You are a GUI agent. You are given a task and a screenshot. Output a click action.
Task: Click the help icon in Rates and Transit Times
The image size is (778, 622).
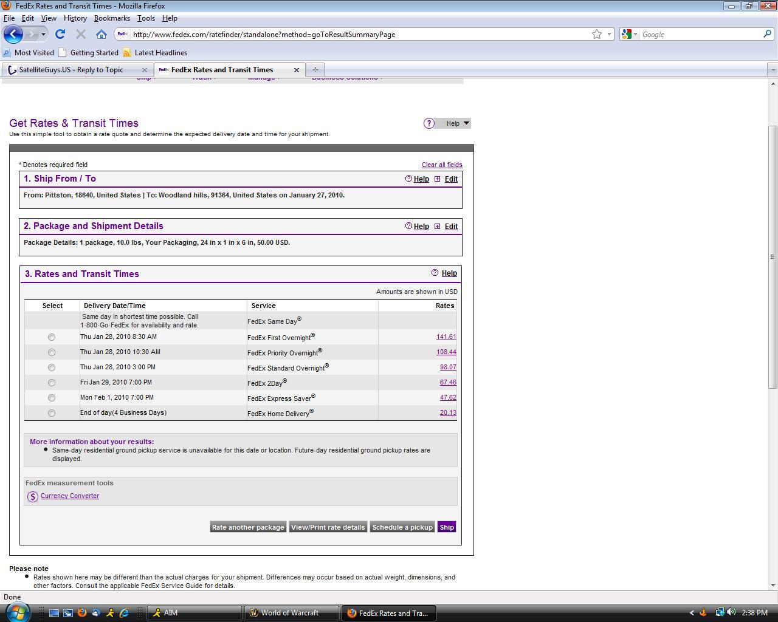(435, 273)
